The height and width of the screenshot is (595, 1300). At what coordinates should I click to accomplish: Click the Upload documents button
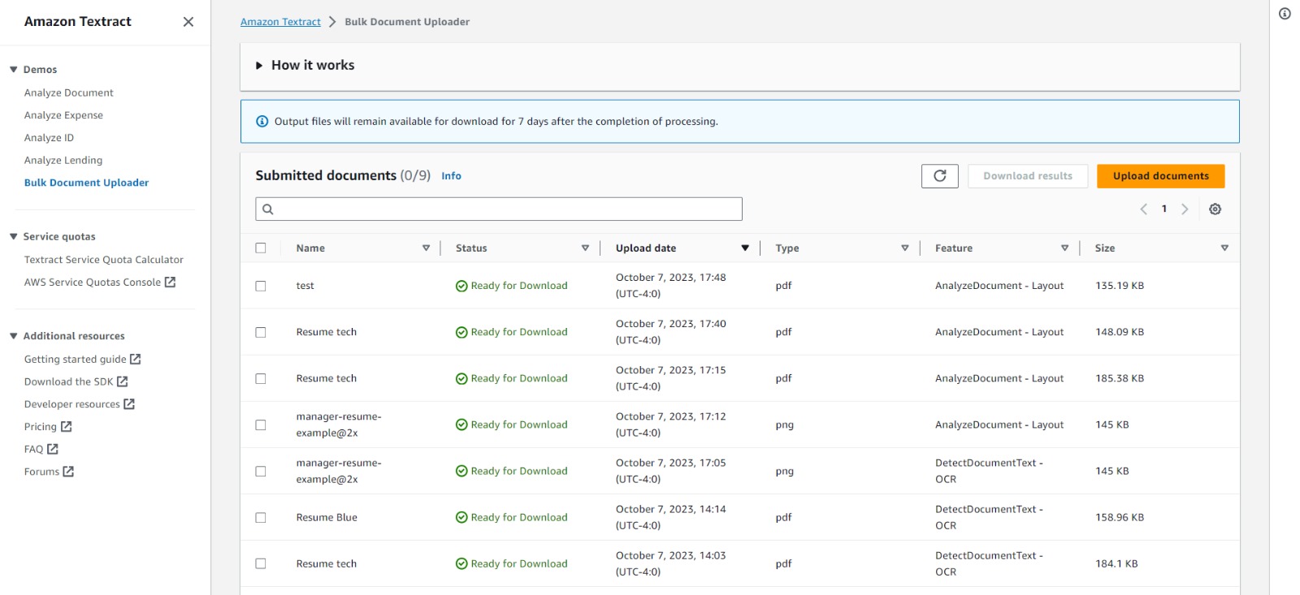[x=1160, y=176]
